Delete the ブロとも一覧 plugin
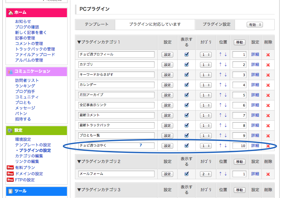 [268, 136]
